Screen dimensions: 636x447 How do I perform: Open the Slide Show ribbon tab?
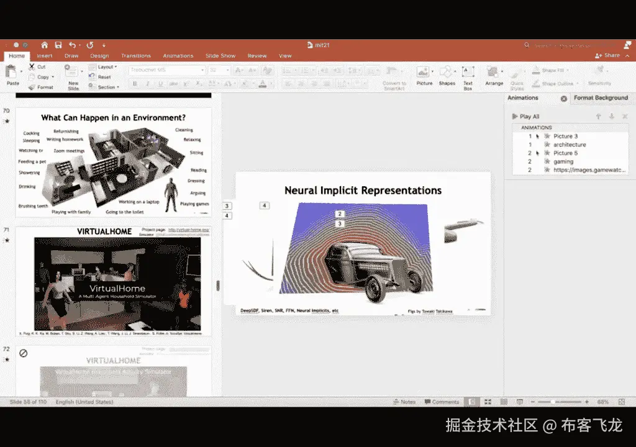coord(220,56)
